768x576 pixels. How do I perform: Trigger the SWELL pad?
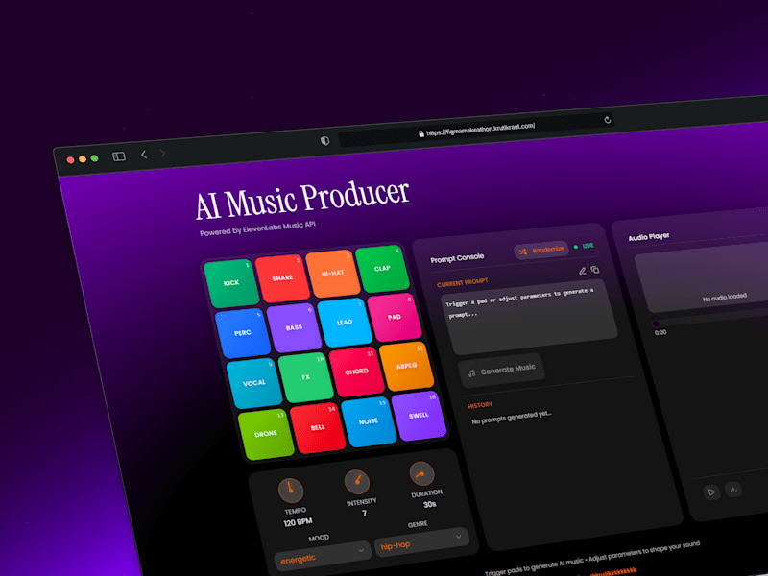[419, 416]
